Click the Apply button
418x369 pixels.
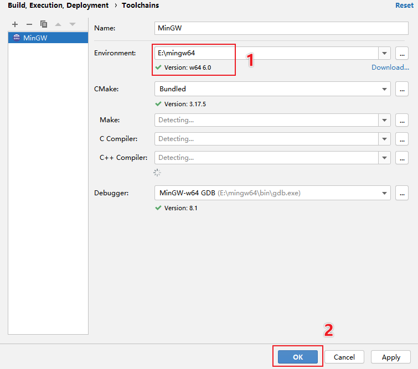391,357
